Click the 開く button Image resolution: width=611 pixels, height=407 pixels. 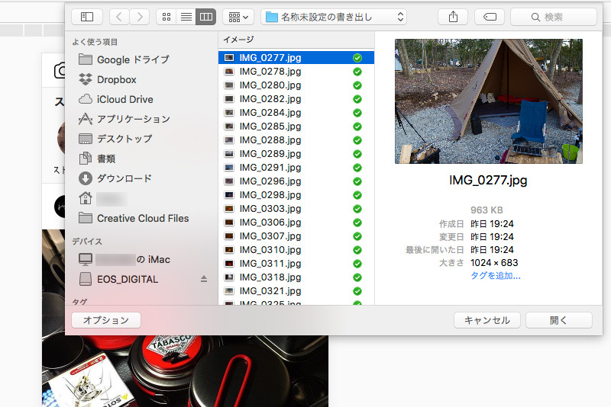559,320
